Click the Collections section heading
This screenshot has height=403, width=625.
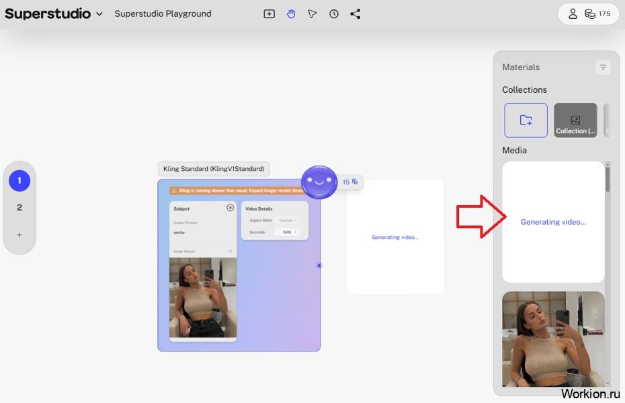(x=525, y=89)
